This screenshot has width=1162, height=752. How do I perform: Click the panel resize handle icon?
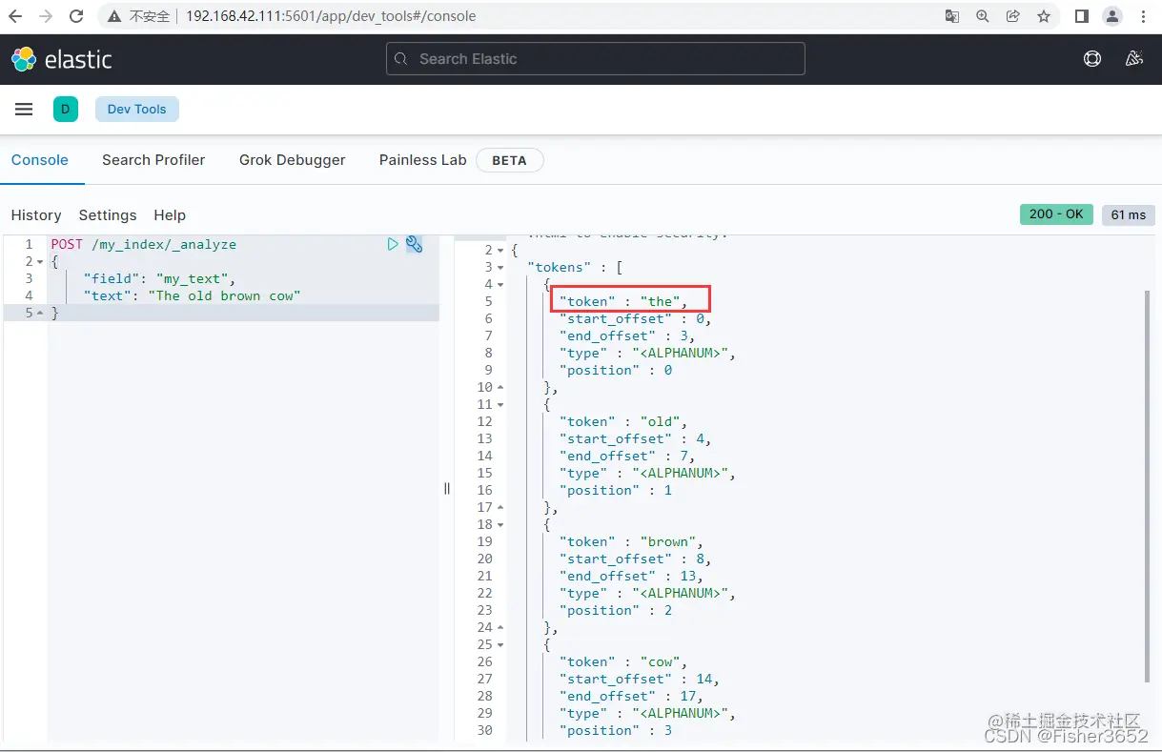click(x=446, y=488)
